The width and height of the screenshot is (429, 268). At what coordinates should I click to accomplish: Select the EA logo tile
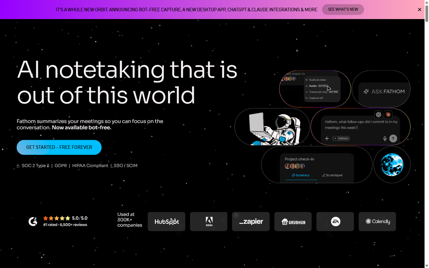click(x=335, y=221)
